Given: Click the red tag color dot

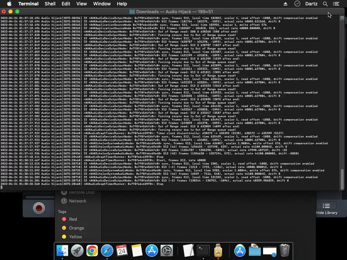Looking at the screenshot, I should tap(64, 219).
